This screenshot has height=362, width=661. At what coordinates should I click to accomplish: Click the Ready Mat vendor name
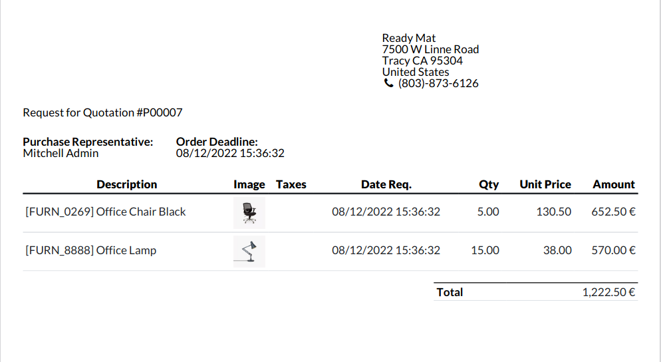(x=408, y=38)
